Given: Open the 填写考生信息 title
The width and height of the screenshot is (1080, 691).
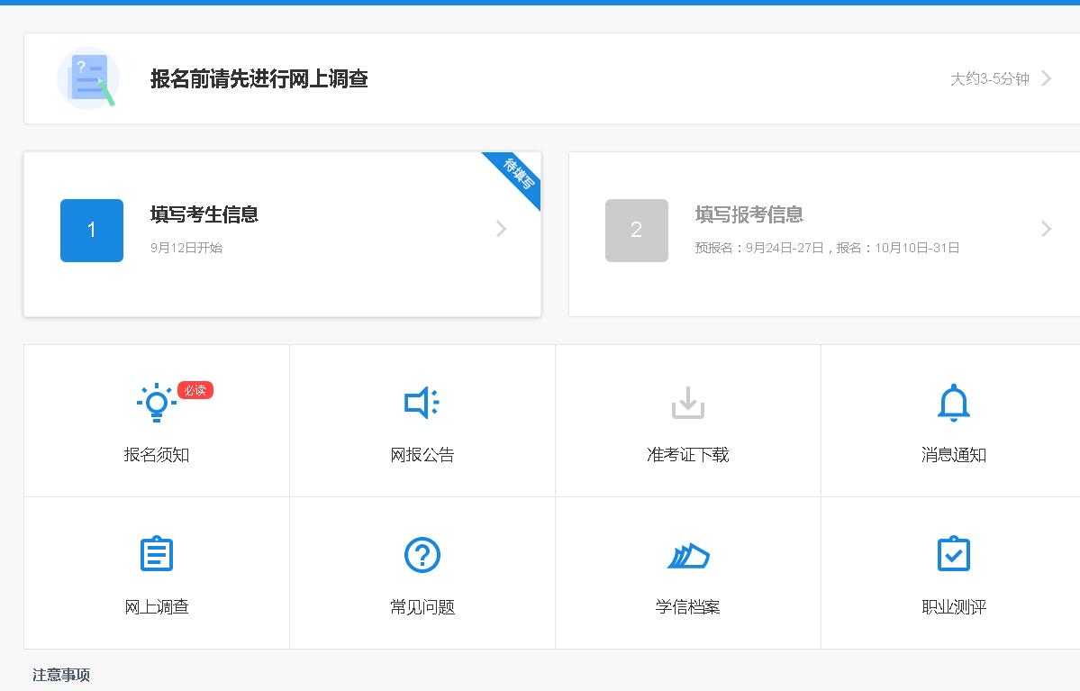Looking at the screenshot, I should tap(204, 214).
